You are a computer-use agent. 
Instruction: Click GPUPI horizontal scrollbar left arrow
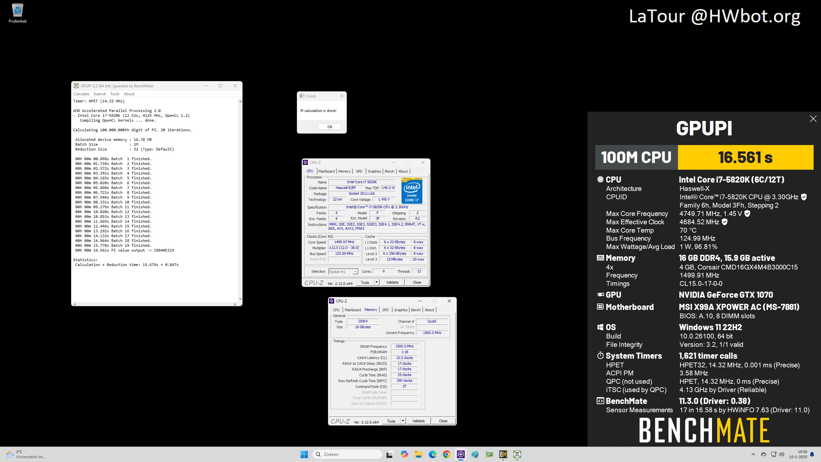tap(75, 304)
